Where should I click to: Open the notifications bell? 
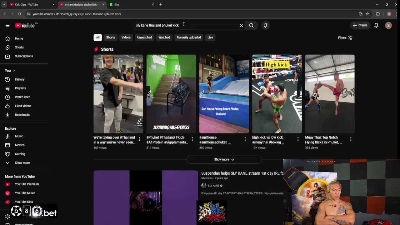[376, 25]
